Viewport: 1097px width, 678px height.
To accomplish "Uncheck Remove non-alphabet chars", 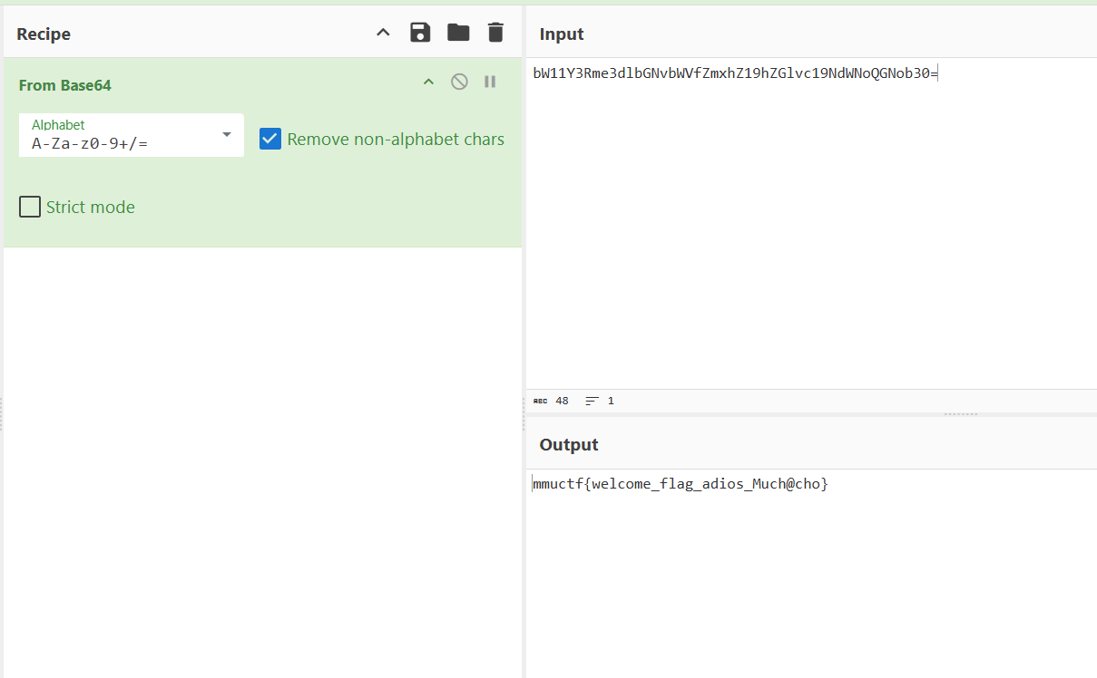I will pos(269,139).
